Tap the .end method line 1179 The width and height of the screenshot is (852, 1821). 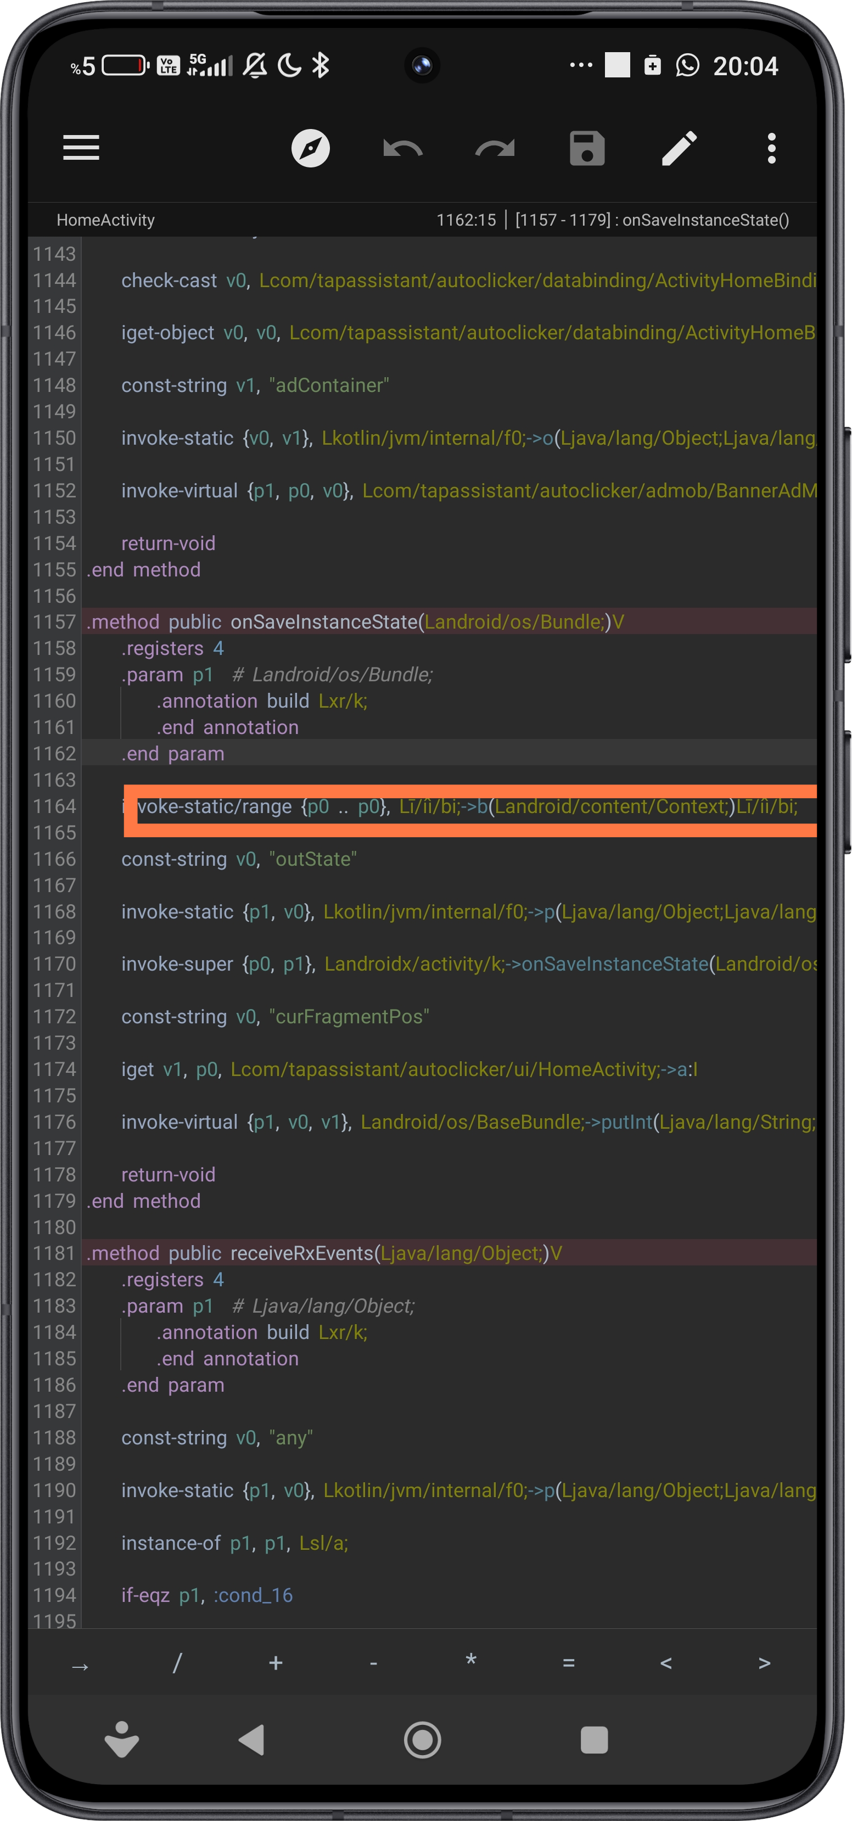[143, 1201]
